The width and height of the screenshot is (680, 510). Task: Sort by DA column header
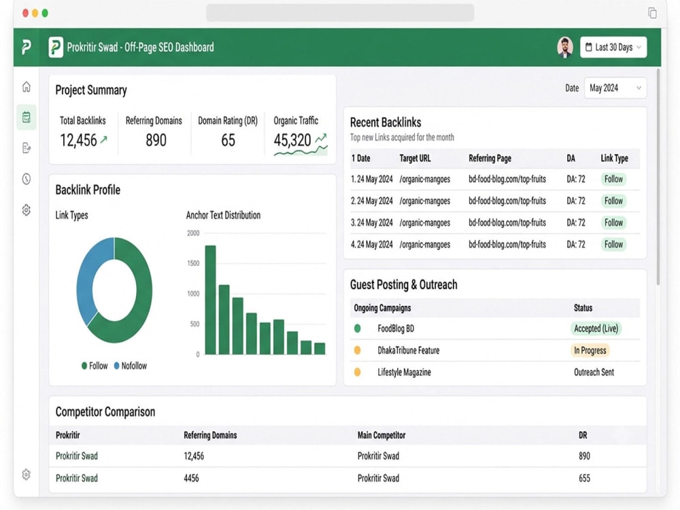click(x=571, y=158)
